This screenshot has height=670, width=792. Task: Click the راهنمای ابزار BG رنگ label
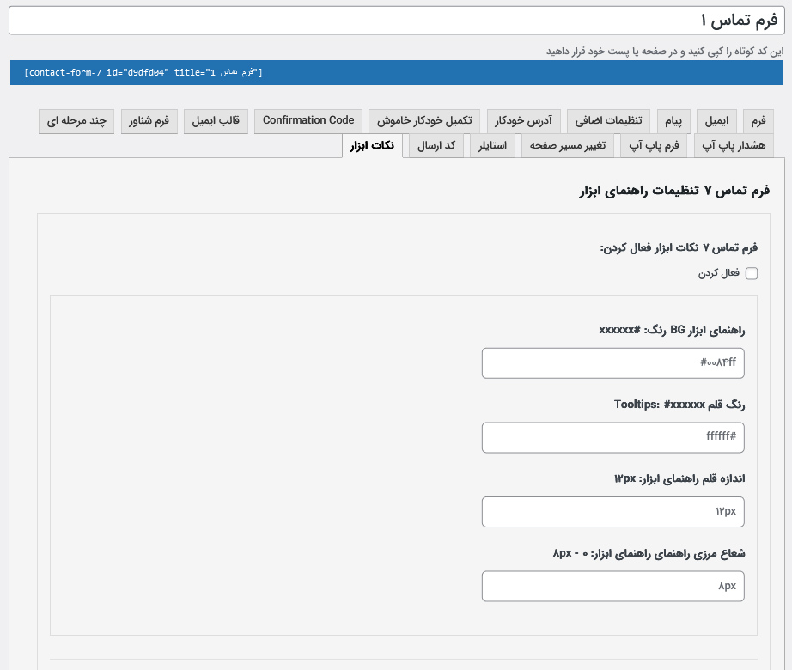[x=672, y=330]
